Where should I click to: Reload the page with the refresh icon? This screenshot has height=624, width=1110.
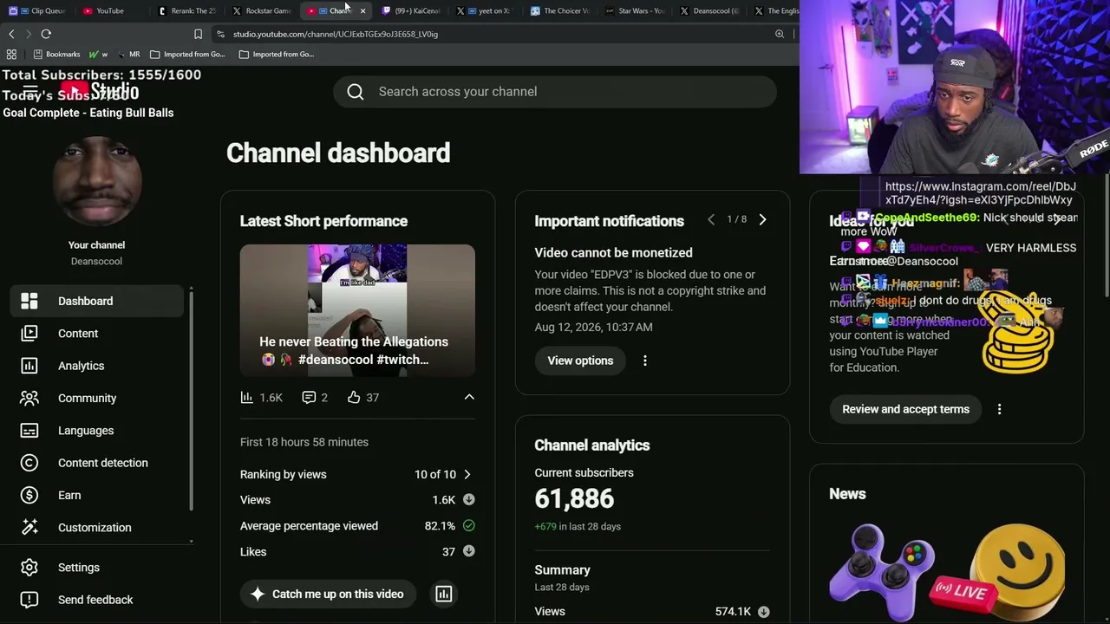(x=46, y=34)
